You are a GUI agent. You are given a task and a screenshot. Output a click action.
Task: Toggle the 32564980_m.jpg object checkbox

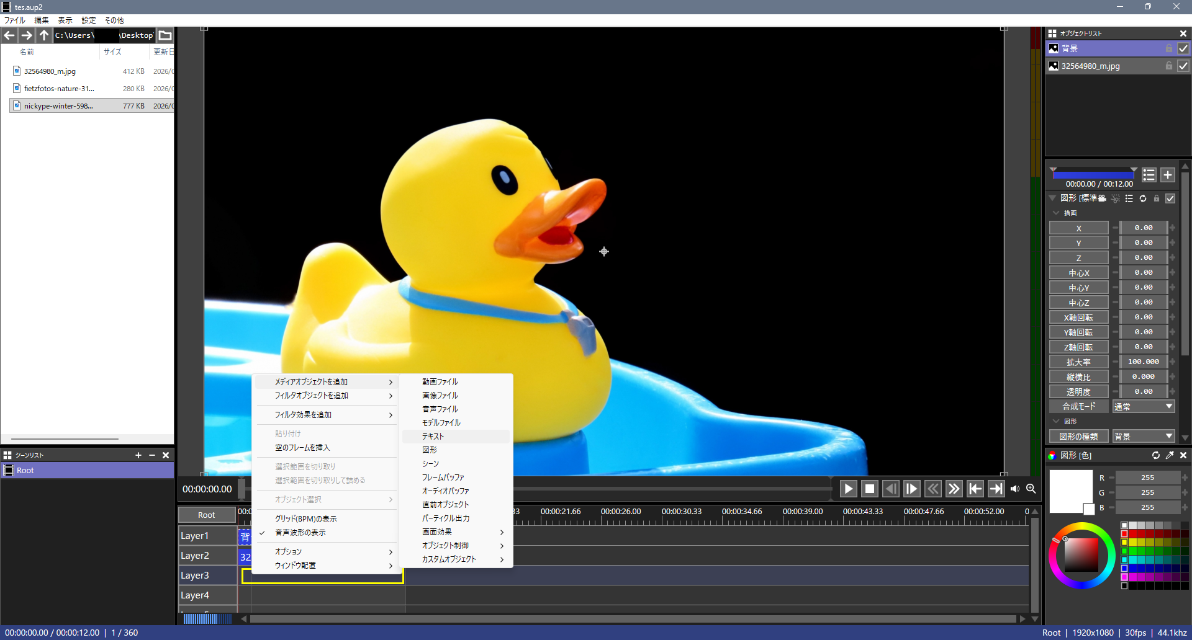[1183, 66]
